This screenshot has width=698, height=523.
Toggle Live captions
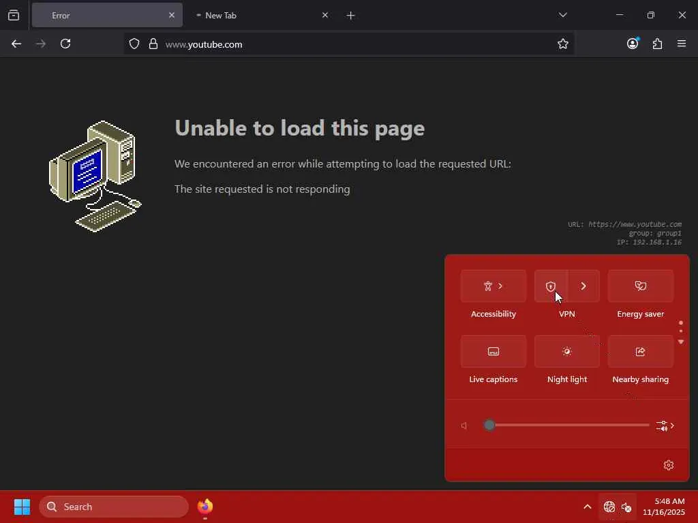click(494, 351)
